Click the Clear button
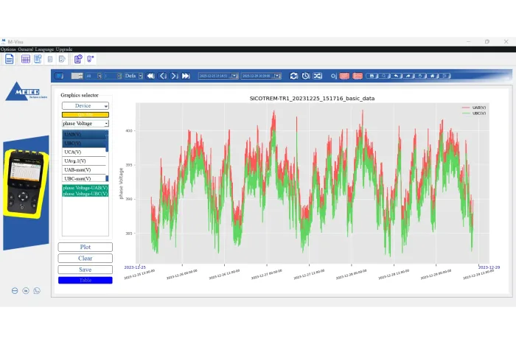Screen dimensions: 516x344 coord(86,258)
